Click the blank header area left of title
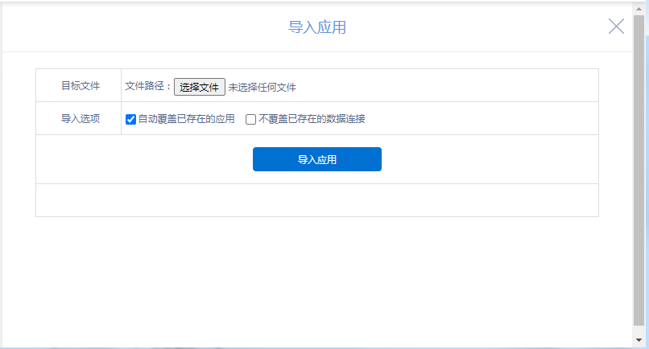The image size is (649, 349). tap(121, 27)
